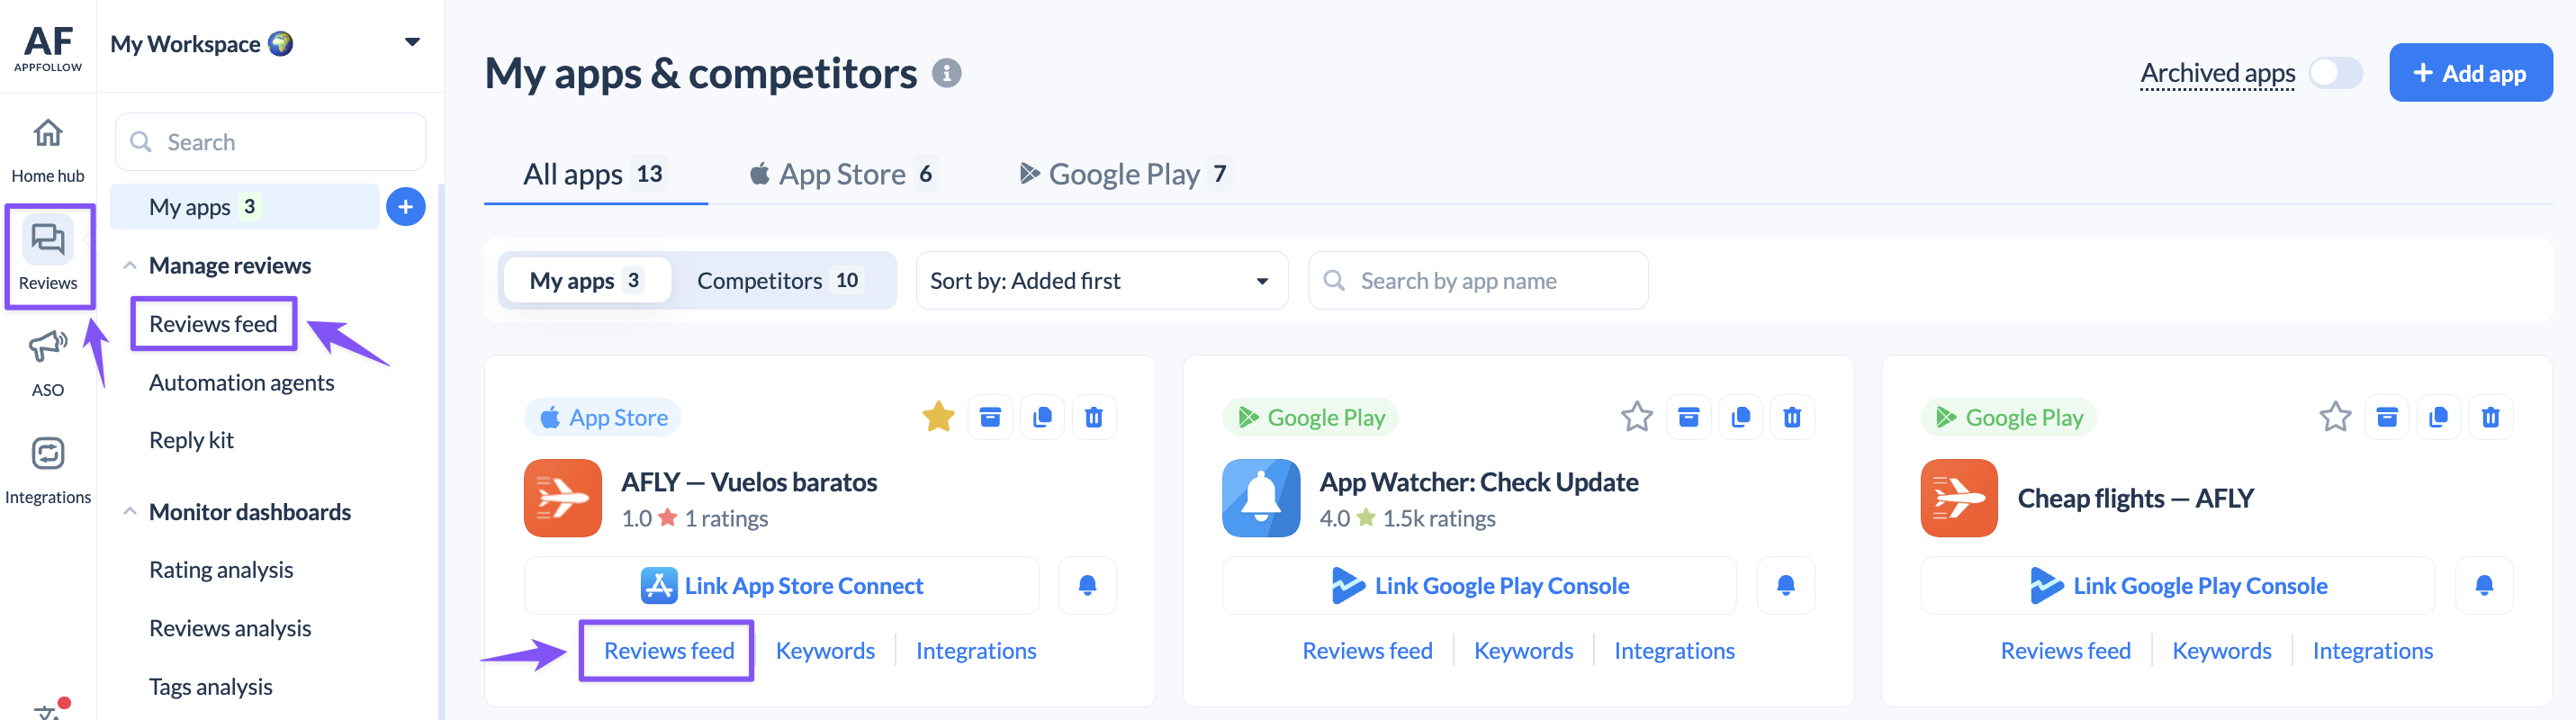The width and height of the screenshot is (2576, 720).
Task: Archive the AFLY — Vuelos baratos app
Action: pos(990,417)
